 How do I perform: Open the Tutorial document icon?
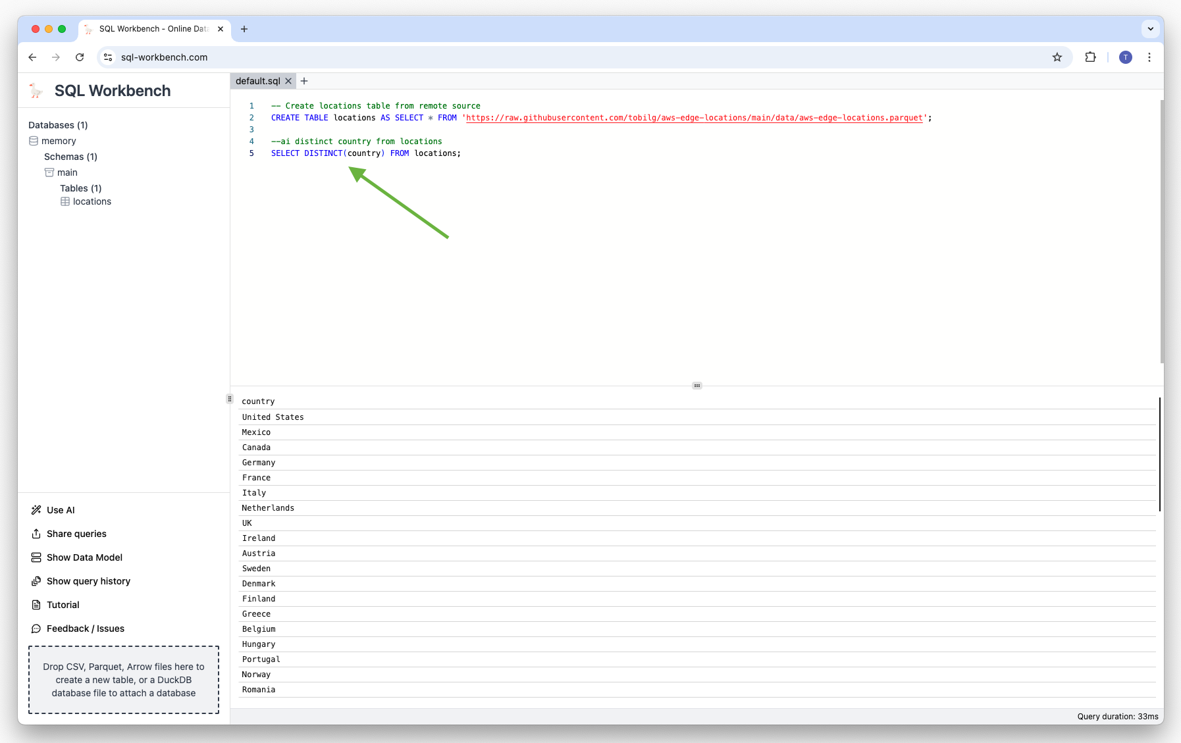[x=36, y=604]
